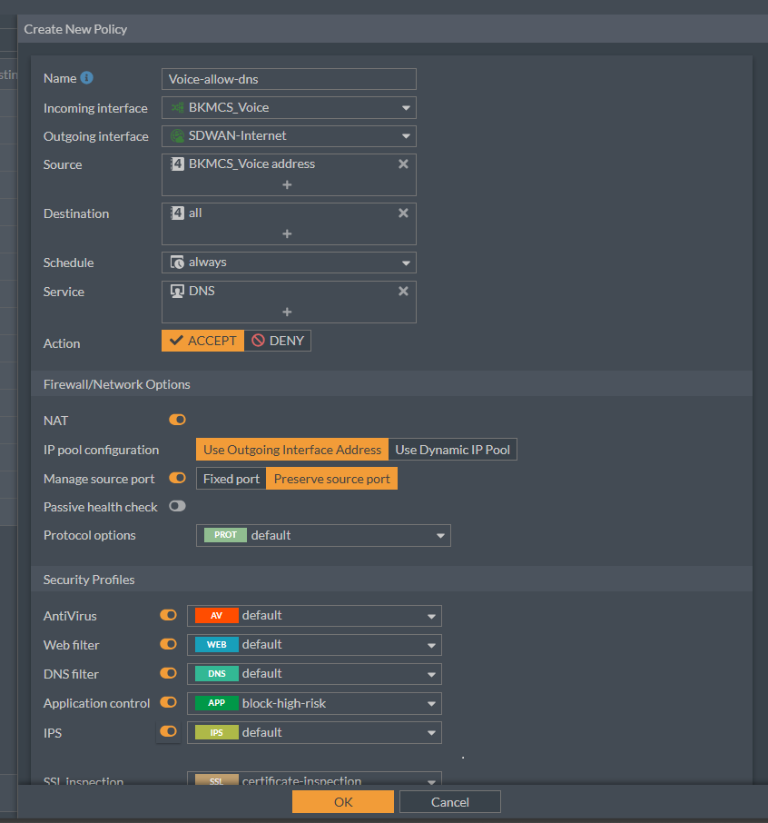Screen dimensions: 768x823
Task: Open the Schedule dropdown
Action: tap(289, 263)
